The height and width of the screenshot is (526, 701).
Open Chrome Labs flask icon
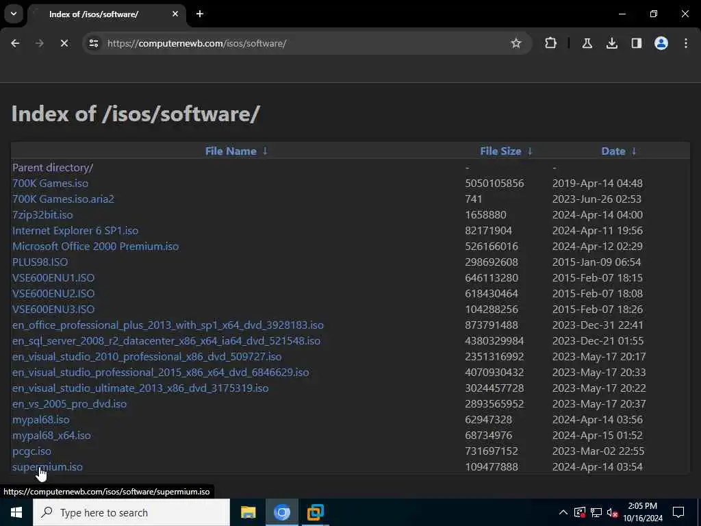pyautogui.click(x=587, y=43)
